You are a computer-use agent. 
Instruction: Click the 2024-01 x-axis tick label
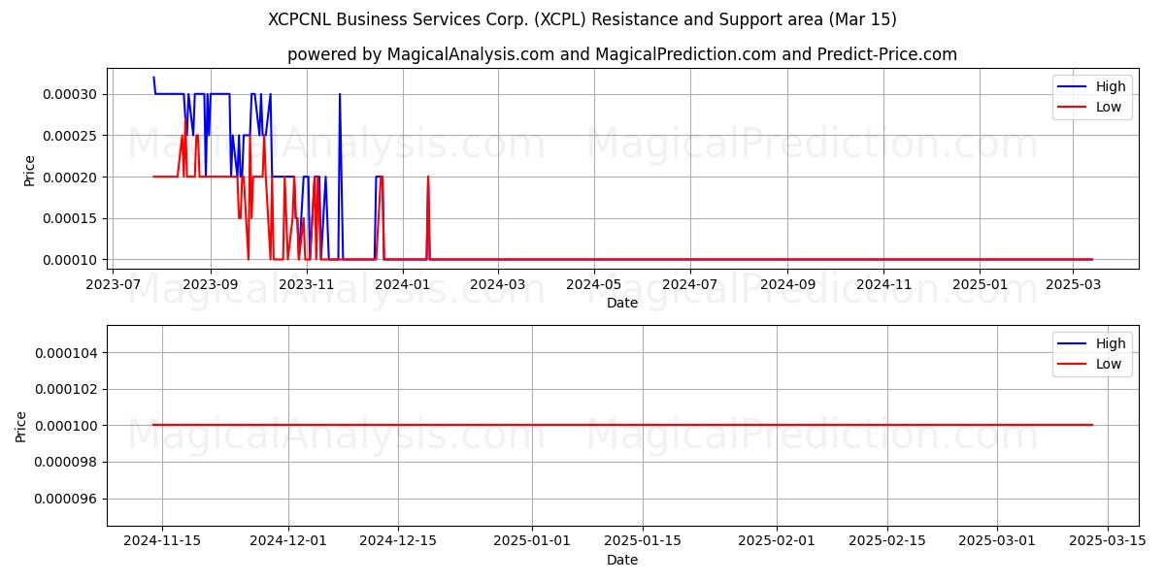tap(402, 284)
